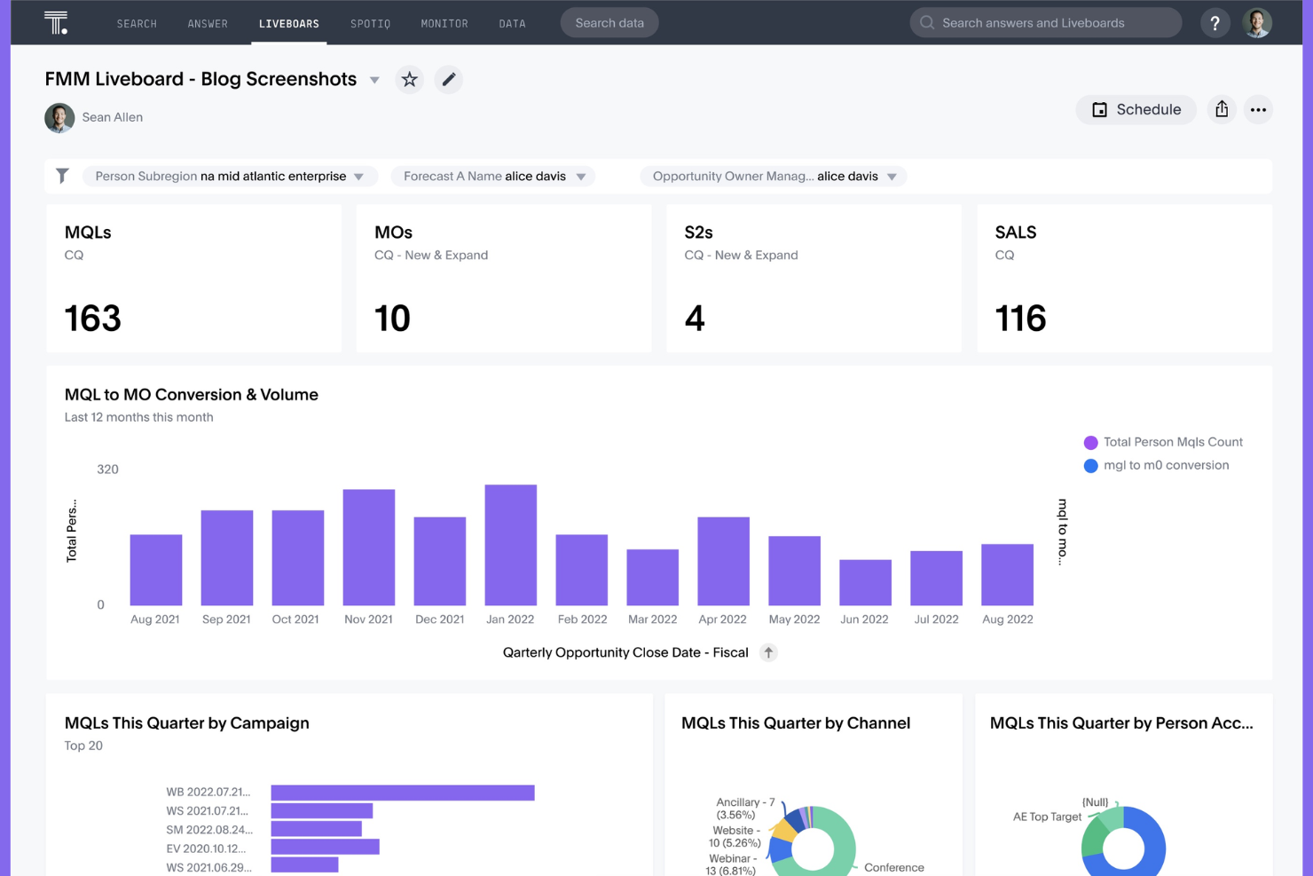Open the Monitor tab
1313x876 pixels.
tap(444, 24)
